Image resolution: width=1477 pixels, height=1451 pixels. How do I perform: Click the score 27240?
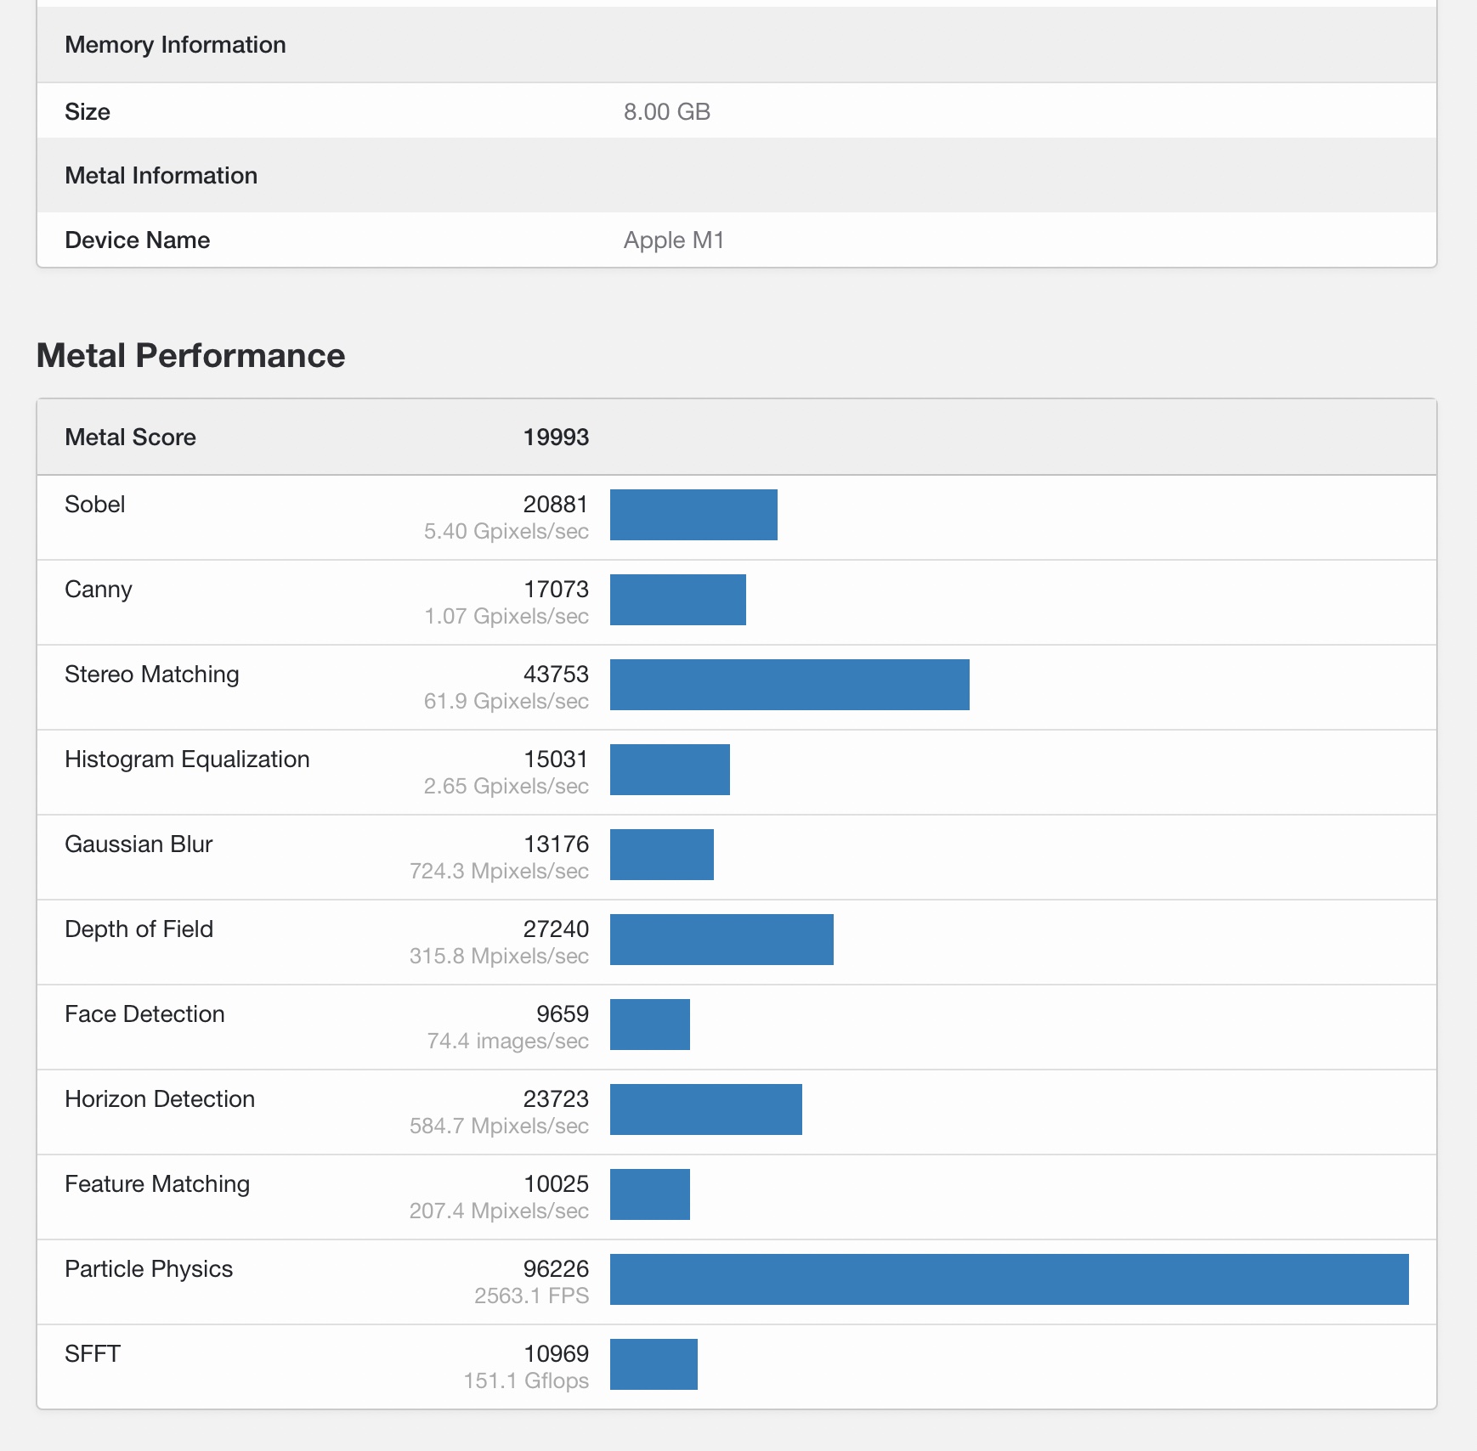[556, 929]
